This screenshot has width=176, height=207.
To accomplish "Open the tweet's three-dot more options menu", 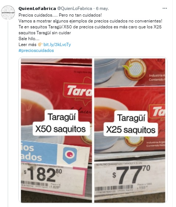I will (165, 8).
